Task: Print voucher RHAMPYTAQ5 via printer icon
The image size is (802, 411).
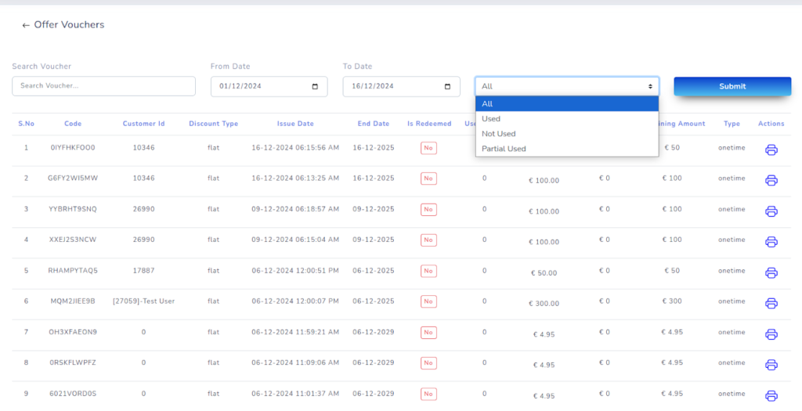Action: 771,272
